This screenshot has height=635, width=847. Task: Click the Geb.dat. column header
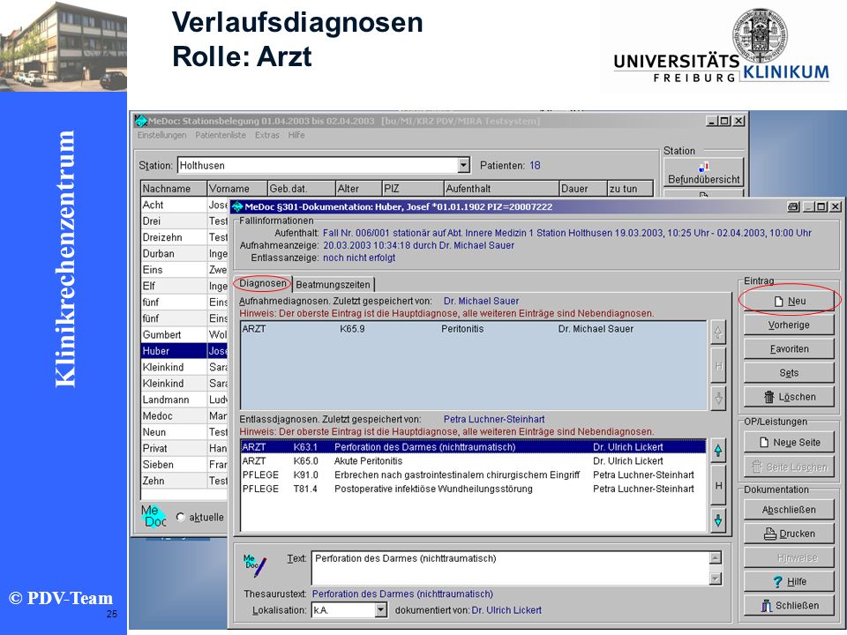click(302, 189)
